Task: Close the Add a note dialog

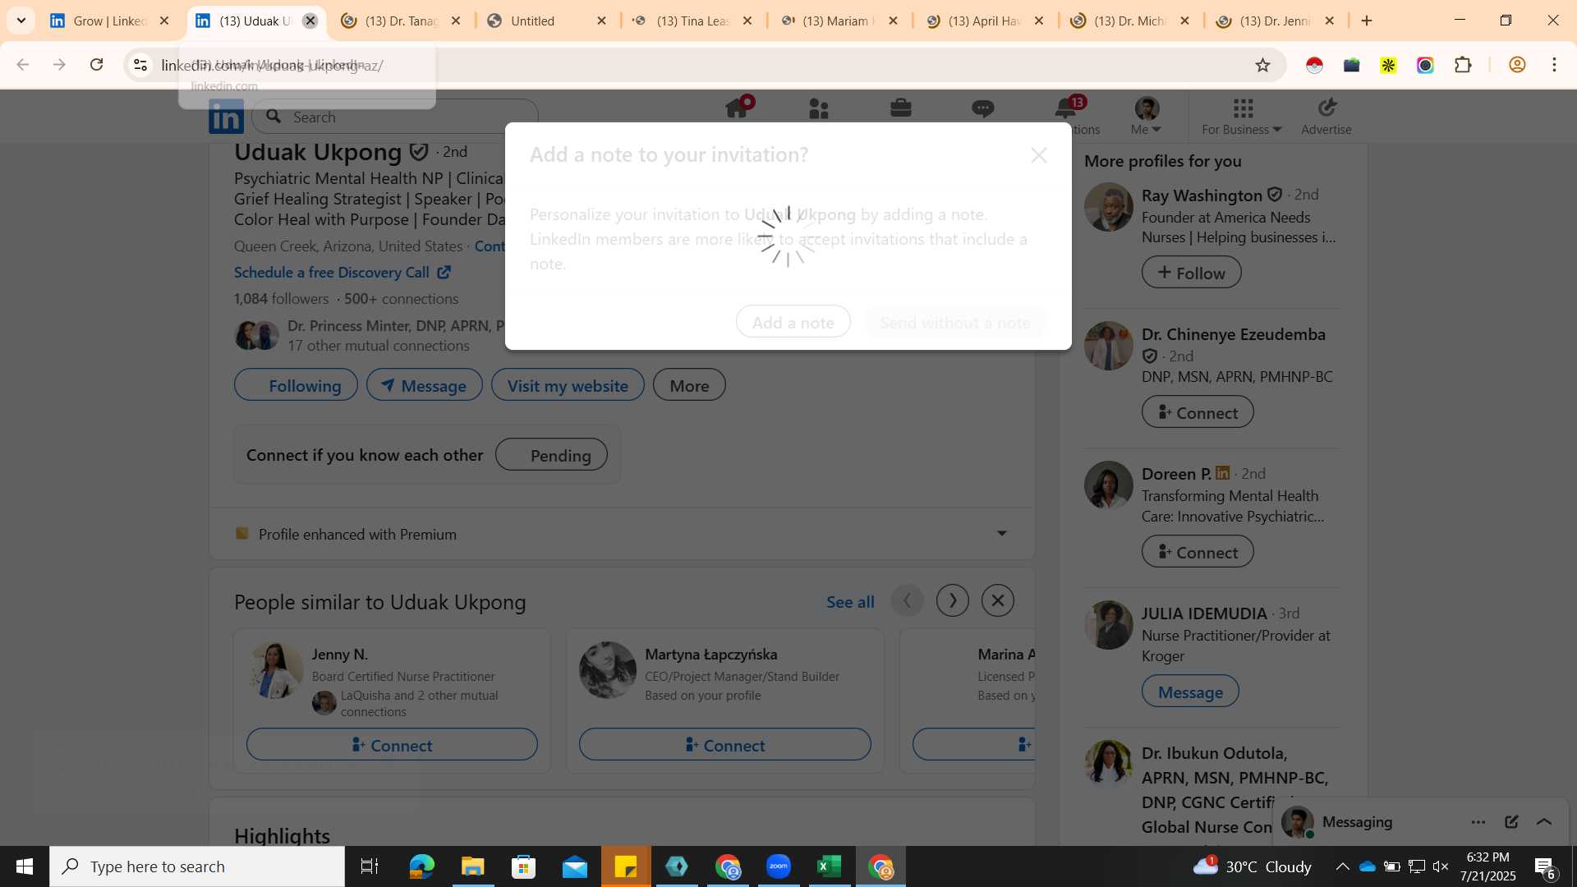Action: click(x=1039, y=155)
